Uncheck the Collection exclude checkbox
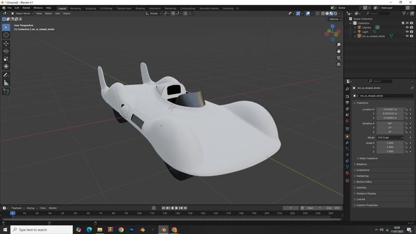Viewport: 416px width, 234px height. (403, 23)
